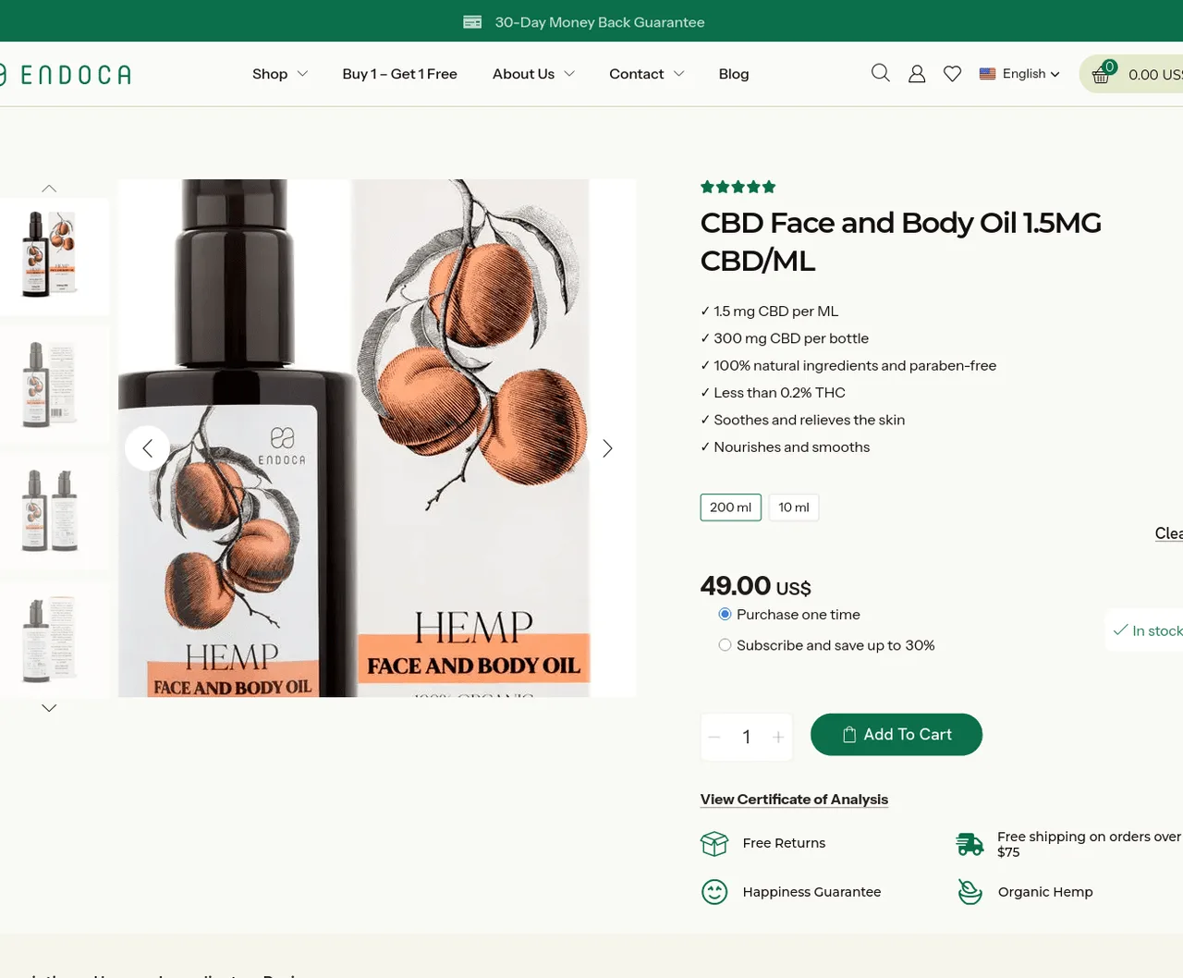1183x978 pixels.
Task: Open the search magnifier icon
Action: [881, 73]
